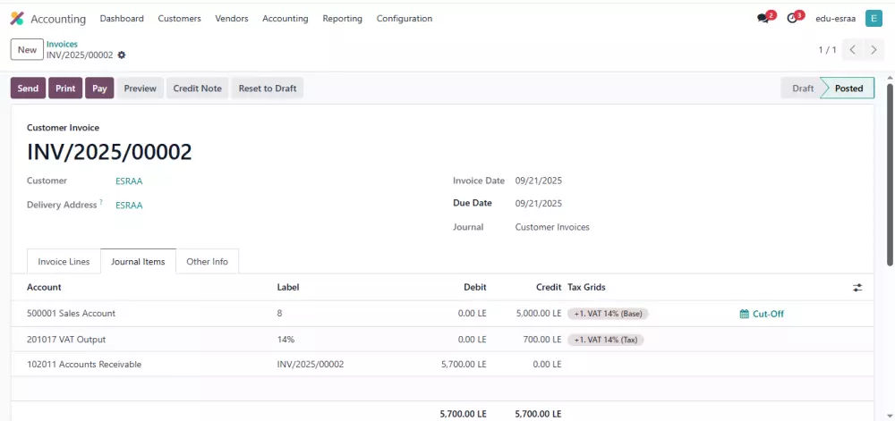Click the user avatar E icon
The width and height of the screenshot is (895, 421).
click(874, 18)
